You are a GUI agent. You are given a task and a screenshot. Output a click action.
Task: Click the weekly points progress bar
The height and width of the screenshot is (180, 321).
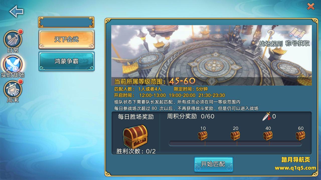[235, 143]
